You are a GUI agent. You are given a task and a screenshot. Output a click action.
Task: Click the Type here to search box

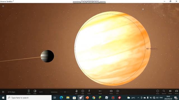[x=29, y=97]
